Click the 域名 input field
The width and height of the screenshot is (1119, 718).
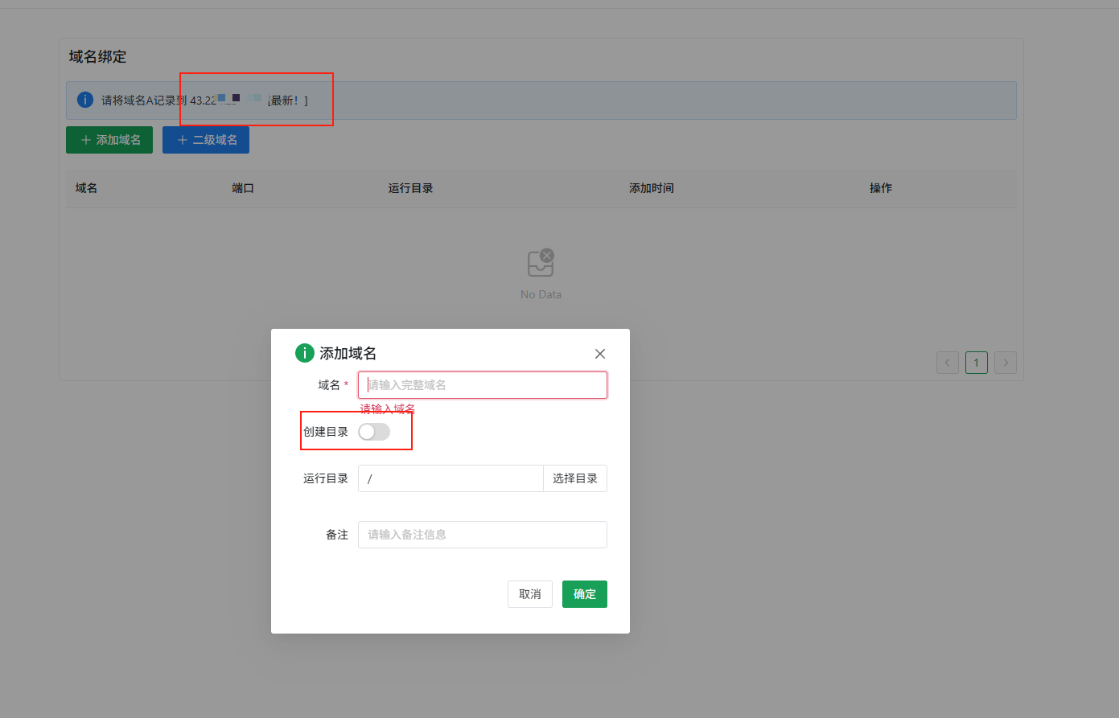click(483, 385)
